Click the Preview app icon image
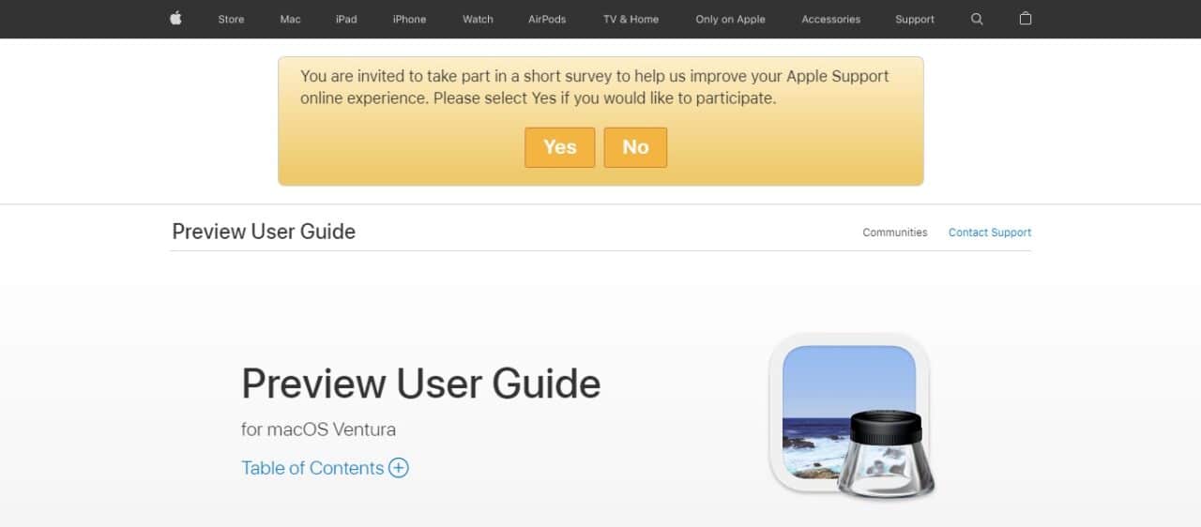 pos(852,418)
